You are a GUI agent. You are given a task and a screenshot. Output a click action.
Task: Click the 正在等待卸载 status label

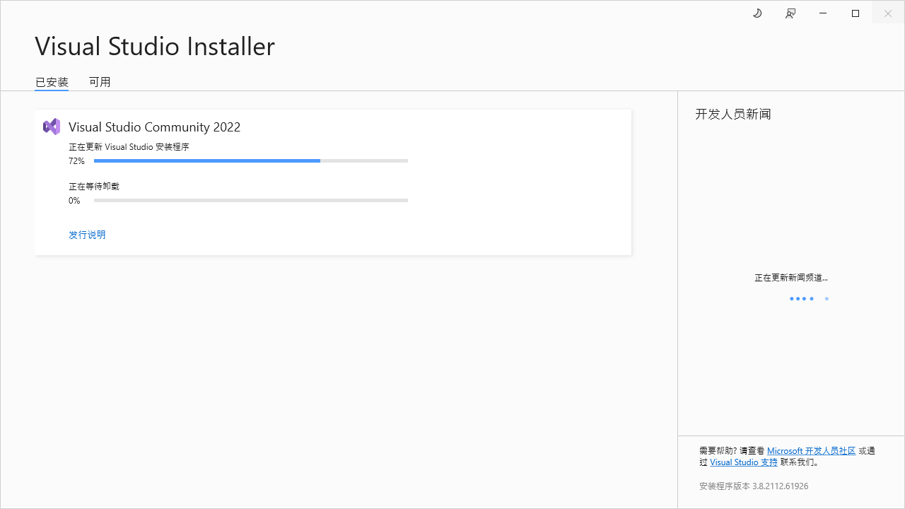(94, 187)
